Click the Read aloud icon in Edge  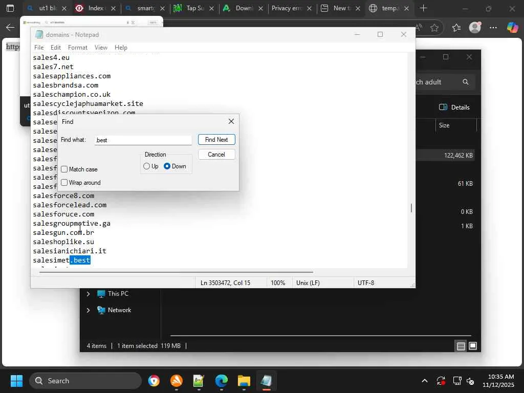coord(419,28)
